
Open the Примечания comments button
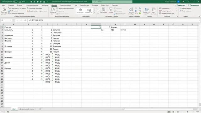193,5
